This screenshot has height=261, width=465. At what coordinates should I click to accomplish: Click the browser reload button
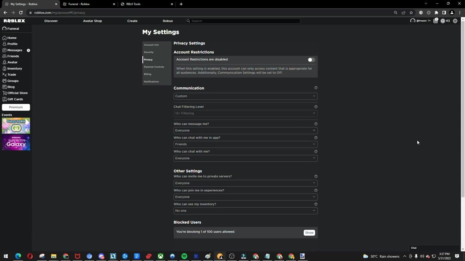21,13
